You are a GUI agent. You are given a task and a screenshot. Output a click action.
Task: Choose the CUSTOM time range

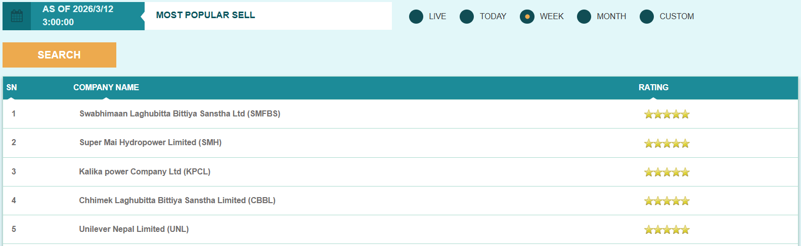[x=647, y=17]
